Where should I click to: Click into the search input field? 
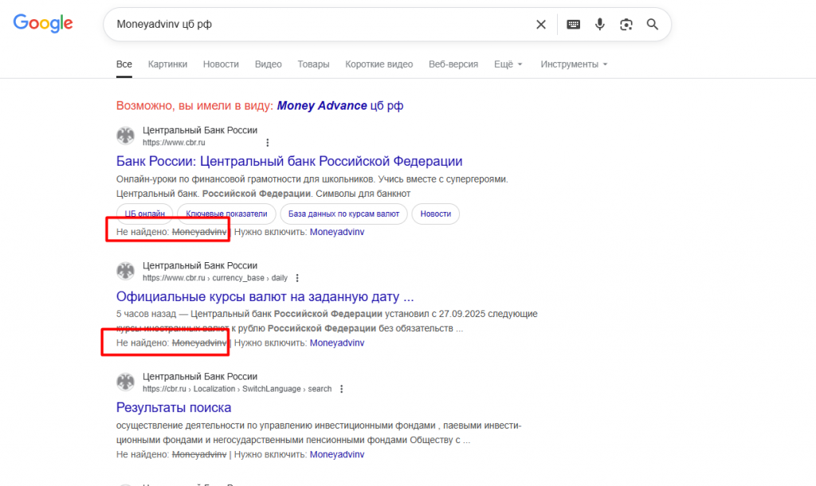tap(319, 25)
